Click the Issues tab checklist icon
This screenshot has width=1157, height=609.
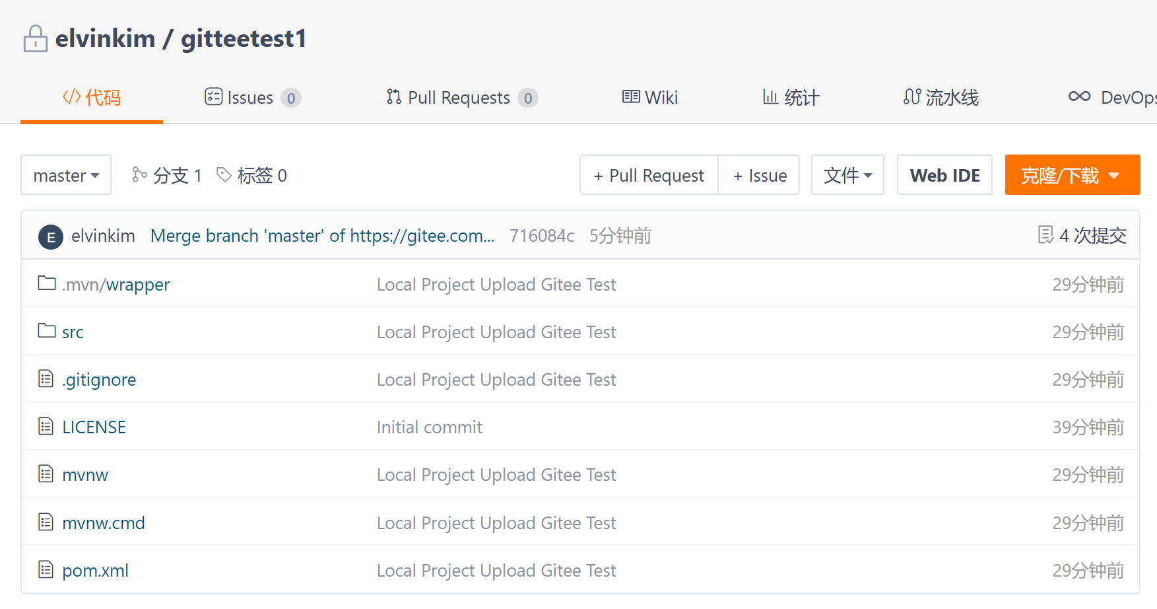[213, 97]
